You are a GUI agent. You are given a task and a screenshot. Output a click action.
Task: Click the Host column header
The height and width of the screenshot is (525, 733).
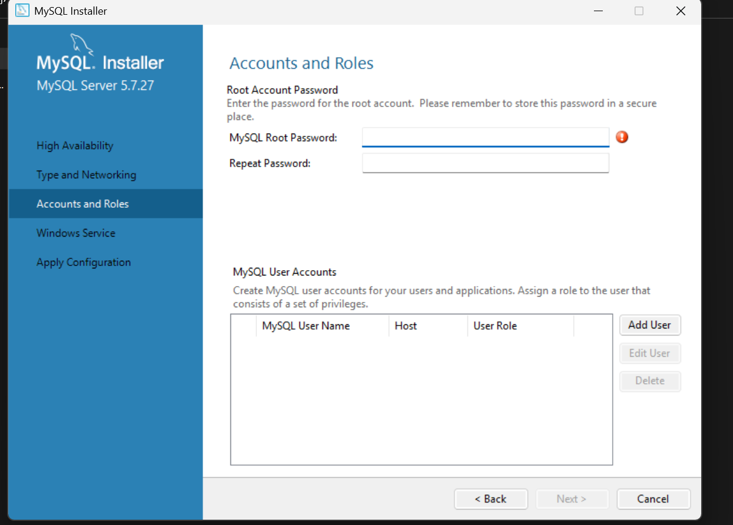(428, 325)
